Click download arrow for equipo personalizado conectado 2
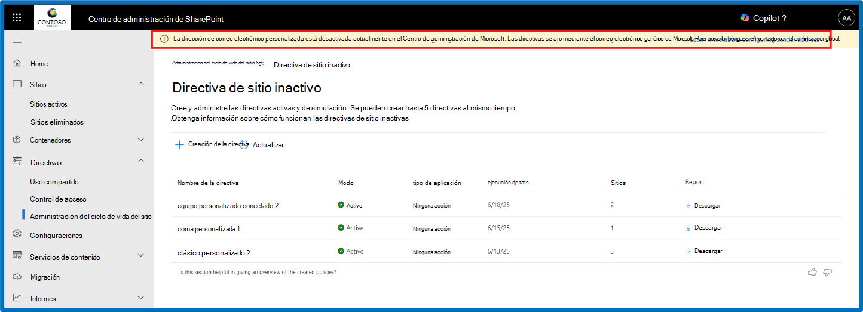This screenshot has width=863, height=312. pyautogui.click(x=688, y=205)
